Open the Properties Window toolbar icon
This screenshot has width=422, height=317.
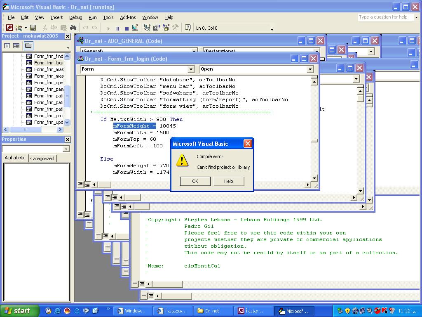pos(156,28)
